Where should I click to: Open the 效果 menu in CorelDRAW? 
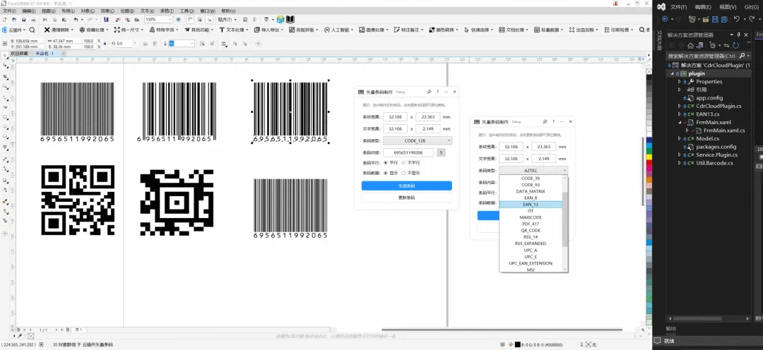[x=107, y=11]
